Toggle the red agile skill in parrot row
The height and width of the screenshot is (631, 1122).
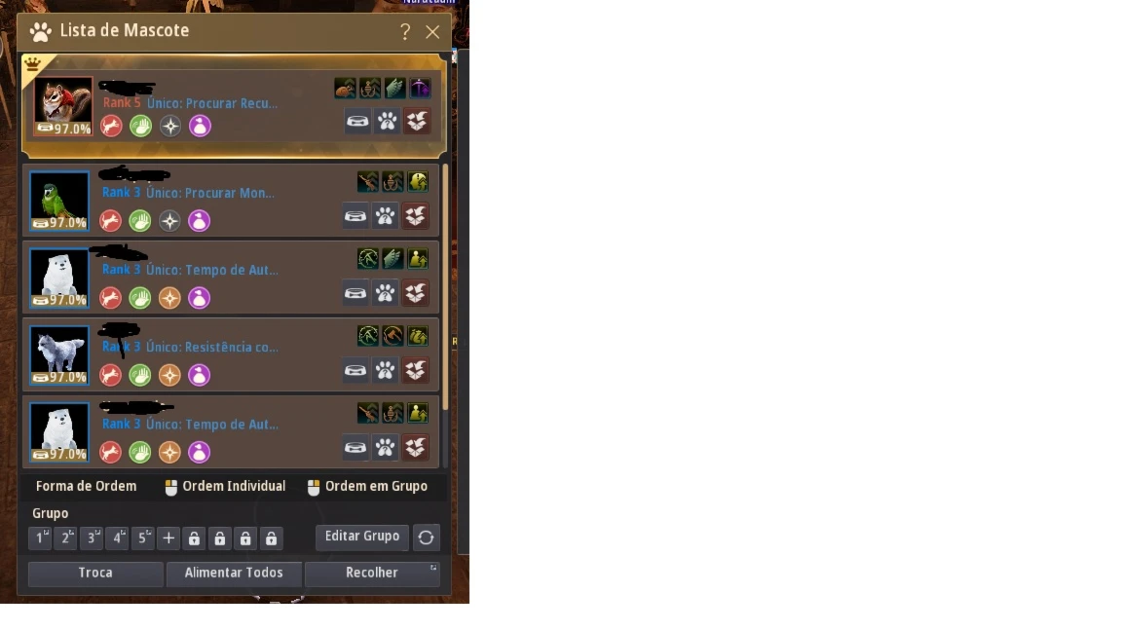(x=110, y=220)
